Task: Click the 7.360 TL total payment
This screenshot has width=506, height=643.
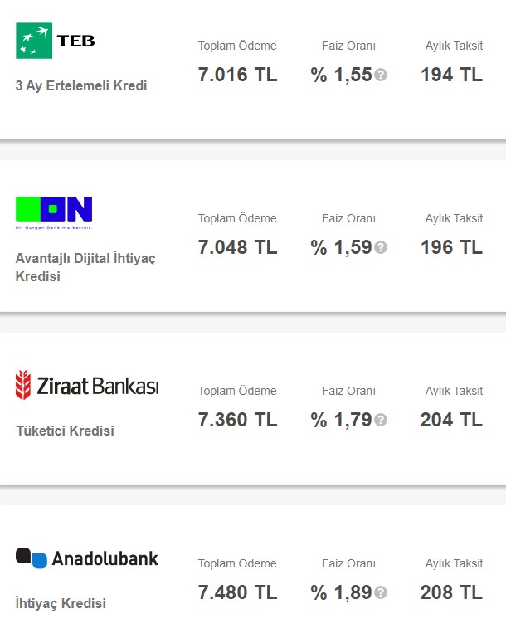Action: [x=238, y=421]
